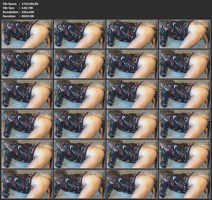Open the 00:00:57 frame
This screenshot has height=200, width=212.
click(x=27, y=184)
